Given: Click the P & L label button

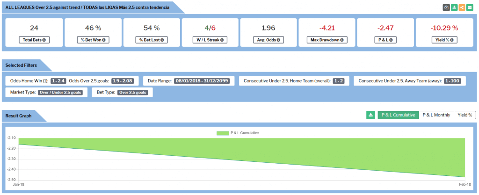Looking at the screenshot, I should pyautogui.click(x=385, y=40).
